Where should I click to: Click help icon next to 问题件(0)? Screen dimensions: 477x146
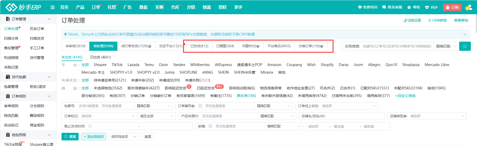[258, 46]
